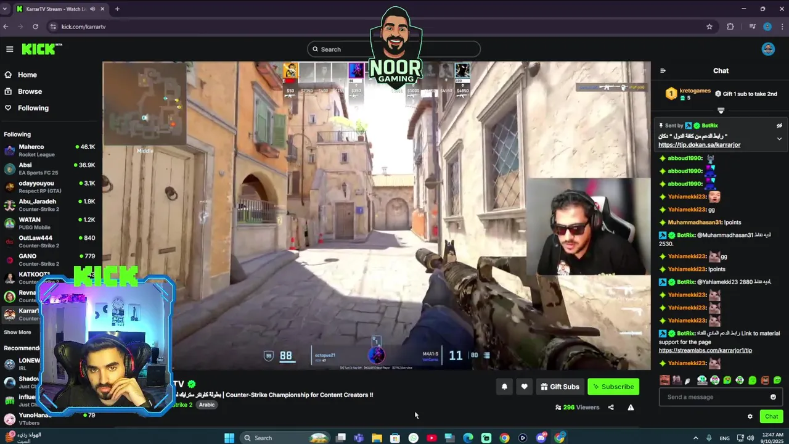
Task: Open the browser extensions puzzle icon
Action: 730,27
